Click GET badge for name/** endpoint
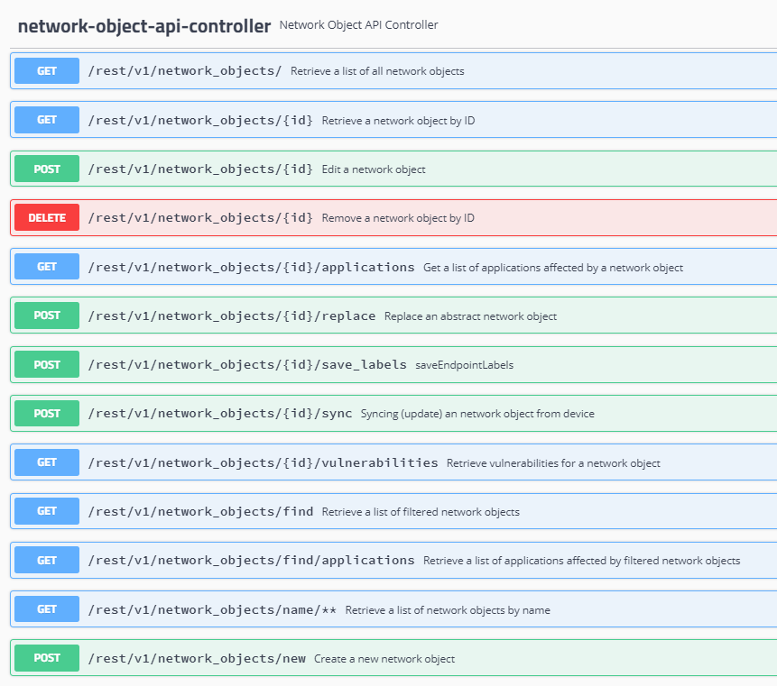777x686 pixels. (47, 609)
